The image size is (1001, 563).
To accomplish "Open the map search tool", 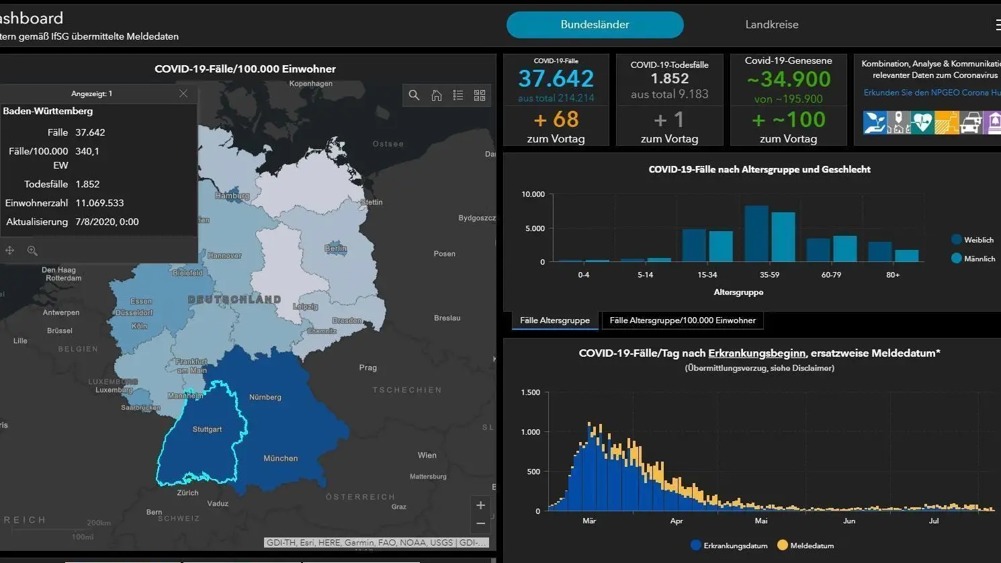I will coord(414,95).
